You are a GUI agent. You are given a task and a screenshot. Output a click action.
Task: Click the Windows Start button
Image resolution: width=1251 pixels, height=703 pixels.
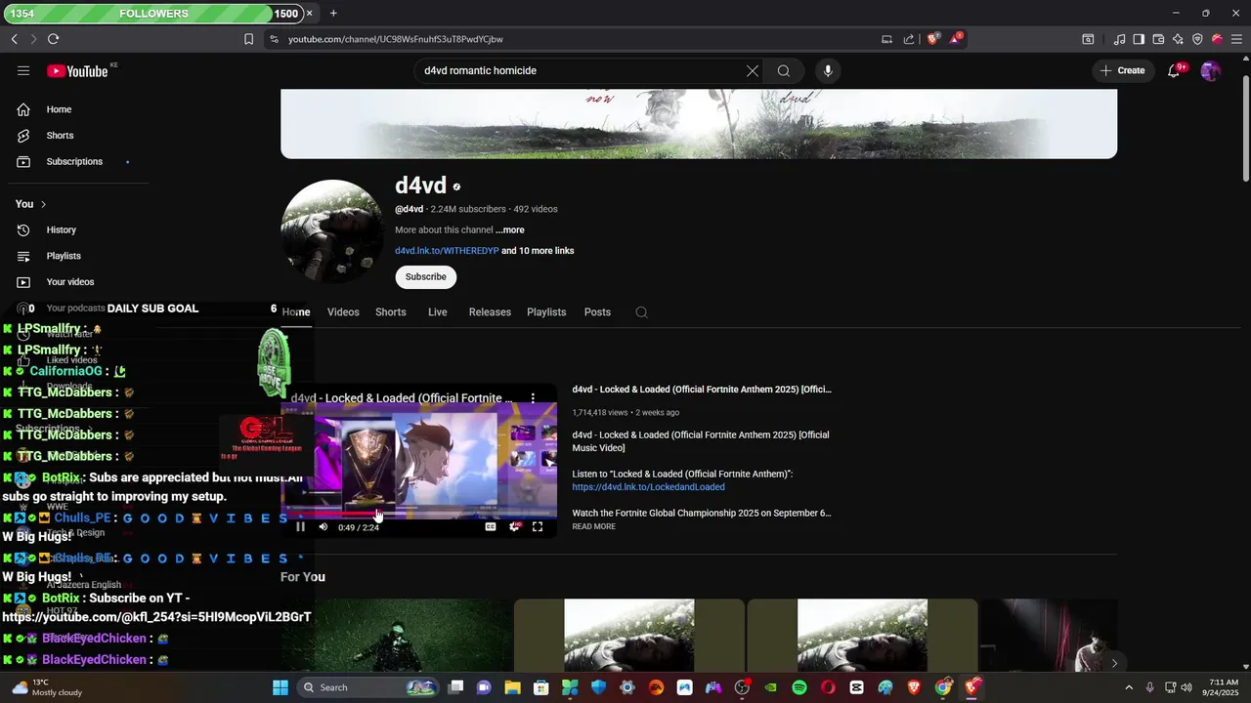[x=280, y=687]
